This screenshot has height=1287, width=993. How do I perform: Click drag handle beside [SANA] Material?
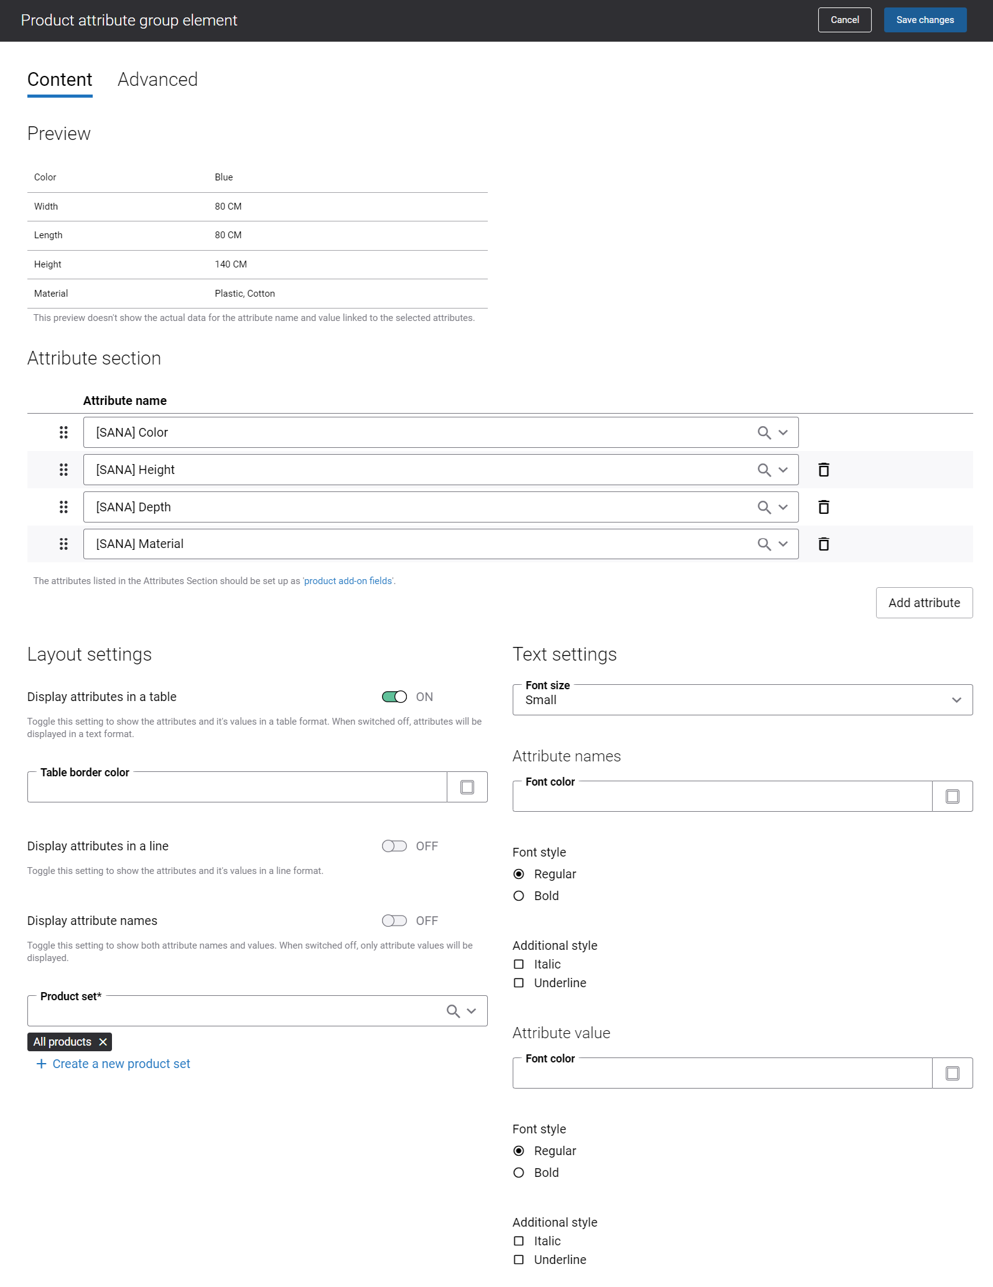(x=63, y=544)
